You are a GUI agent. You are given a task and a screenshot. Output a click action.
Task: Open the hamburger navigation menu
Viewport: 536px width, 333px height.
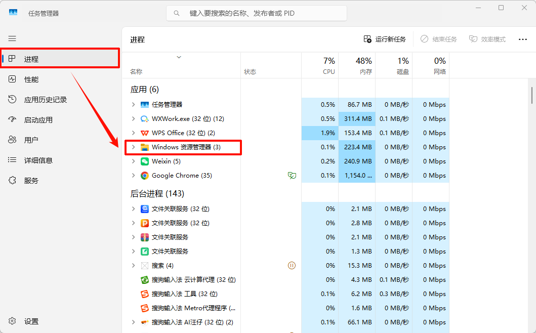pyautogui.click(x=12, y=38)
